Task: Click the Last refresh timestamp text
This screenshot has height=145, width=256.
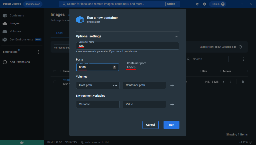Action: pos(218,47)
